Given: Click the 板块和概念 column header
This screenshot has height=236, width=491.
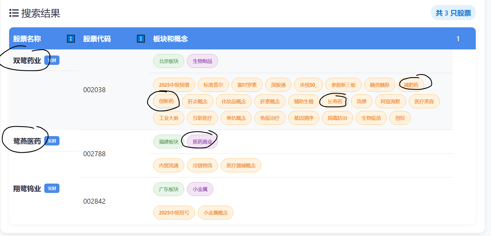Looking at the screenshot, I should tap(170, 39).
